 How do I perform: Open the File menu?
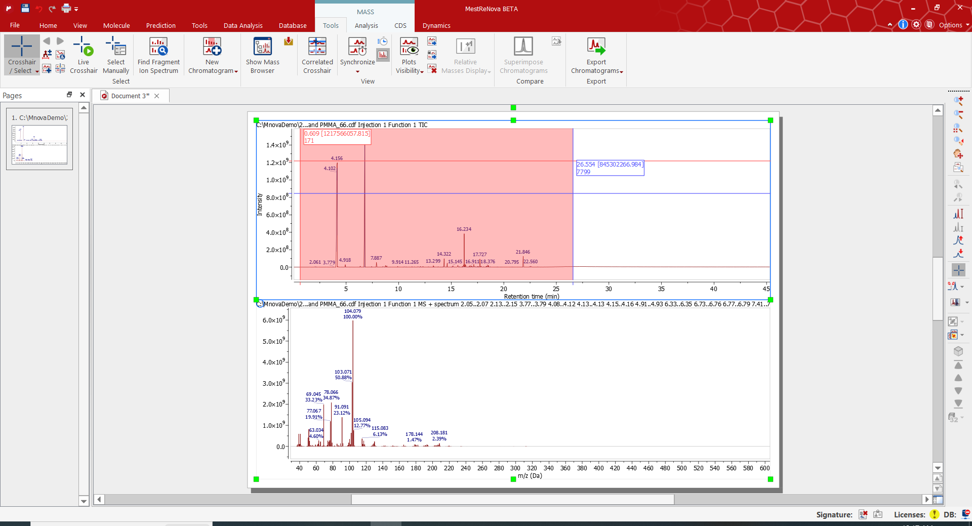(x=15, y=25)
